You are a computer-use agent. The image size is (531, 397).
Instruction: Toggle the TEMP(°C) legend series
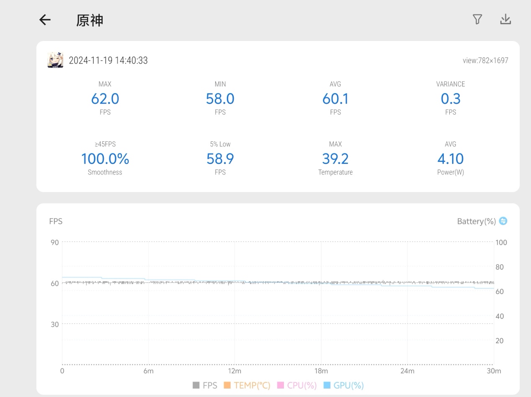tap(247, 385)
